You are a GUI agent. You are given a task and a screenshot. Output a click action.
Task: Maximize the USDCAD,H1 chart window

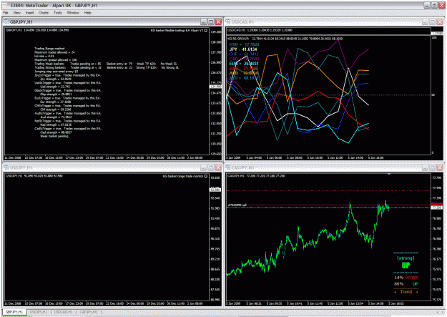point(433,21)
